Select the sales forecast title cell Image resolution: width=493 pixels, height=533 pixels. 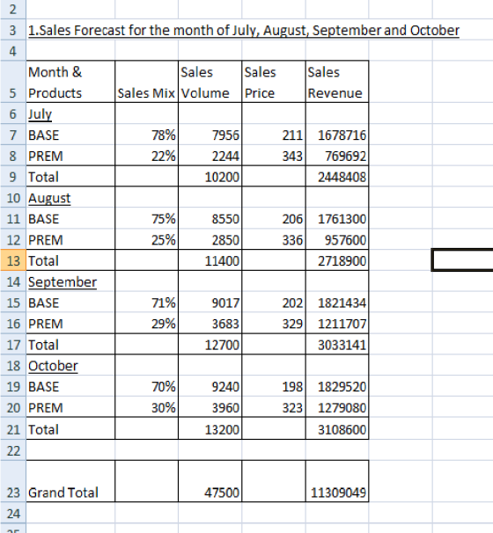tap(244, 30)
